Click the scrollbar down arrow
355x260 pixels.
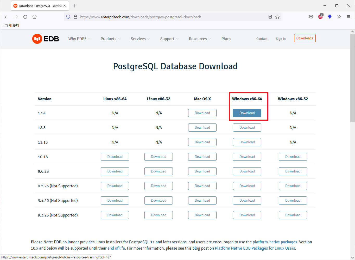click(352, 258)
